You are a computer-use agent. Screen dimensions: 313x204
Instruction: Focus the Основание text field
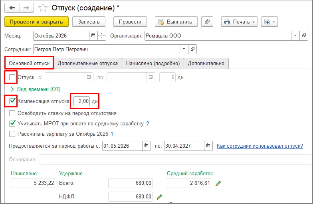[x=176, y=160]
